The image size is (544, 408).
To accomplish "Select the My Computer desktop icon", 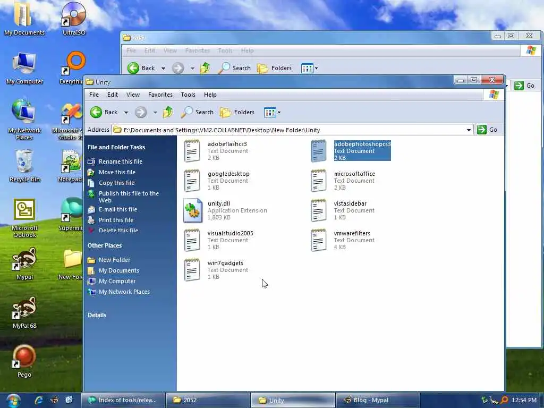I will tap(24, 69).
